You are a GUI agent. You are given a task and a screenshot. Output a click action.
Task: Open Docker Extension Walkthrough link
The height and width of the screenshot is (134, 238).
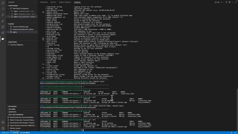pyautogui.click(x=23, y=126)
